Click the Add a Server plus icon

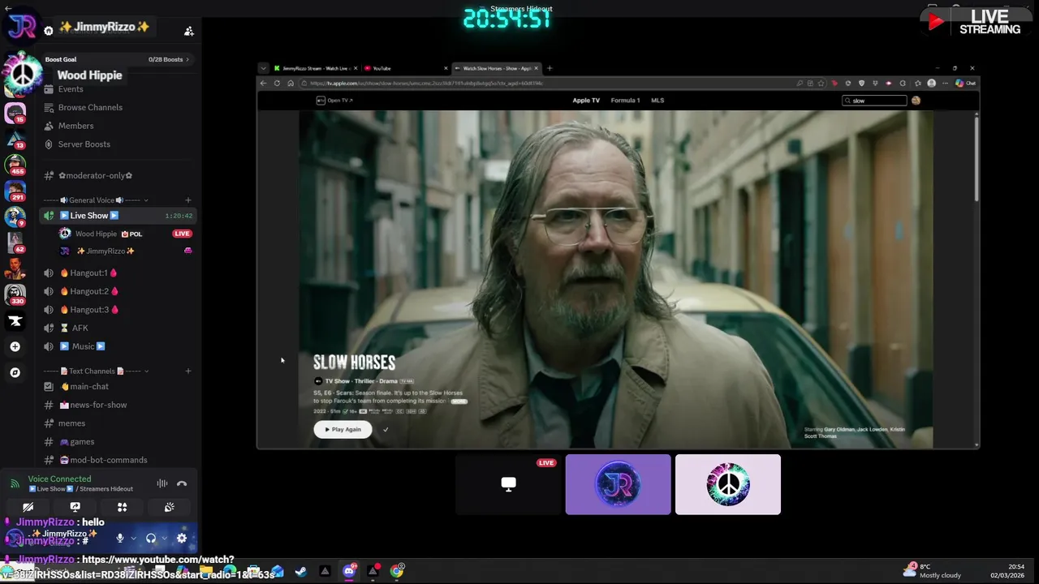(15, 346)
